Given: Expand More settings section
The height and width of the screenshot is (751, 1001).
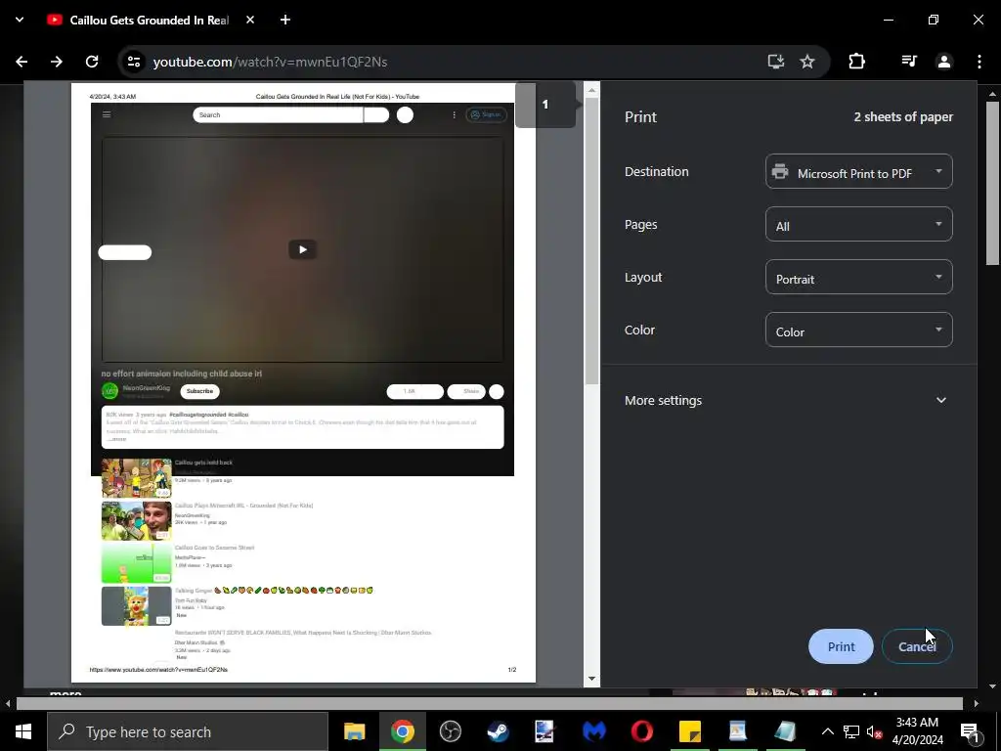Looking at the screenshot, I should [786, 400].
